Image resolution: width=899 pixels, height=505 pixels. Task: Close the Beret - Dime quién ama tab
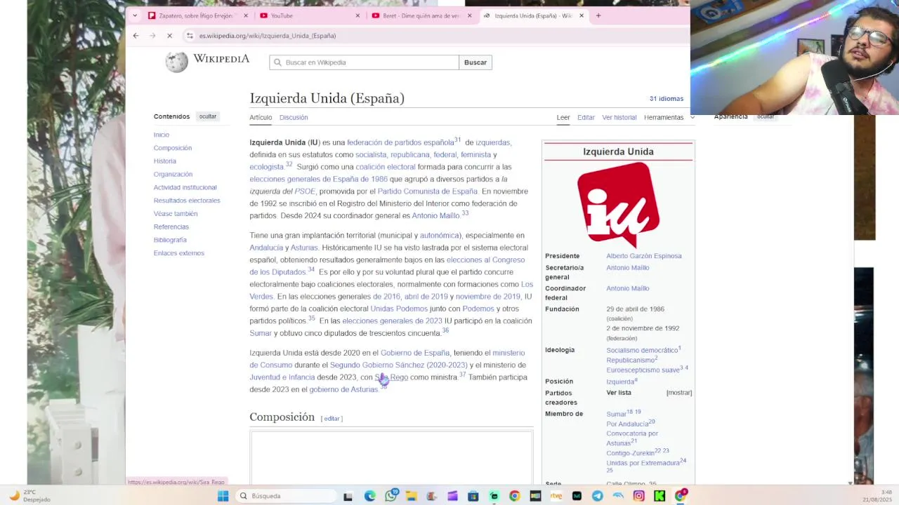coord(470,15)
